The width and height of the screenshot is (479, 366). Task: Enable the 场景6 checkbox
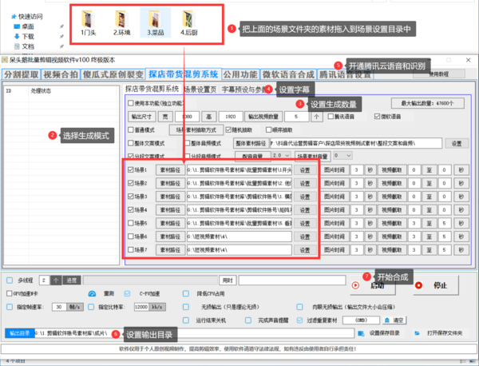pyautogui.click(x=132, y=237)
